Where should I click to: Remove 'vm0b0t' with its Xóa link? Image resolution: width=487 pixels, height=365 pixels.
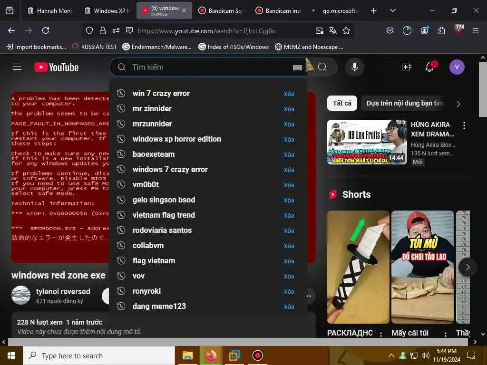click(289, 185)
